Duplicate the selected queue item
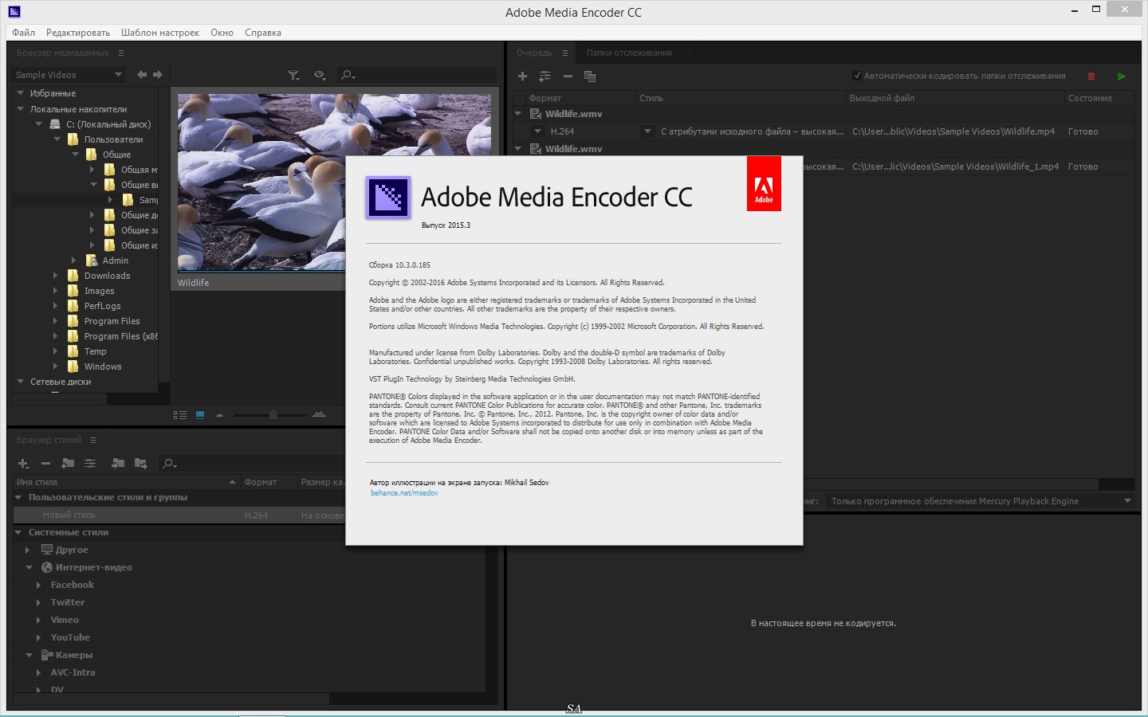Image resolution: width=1148 pixels, height=717 pixels. coord(590,76)
